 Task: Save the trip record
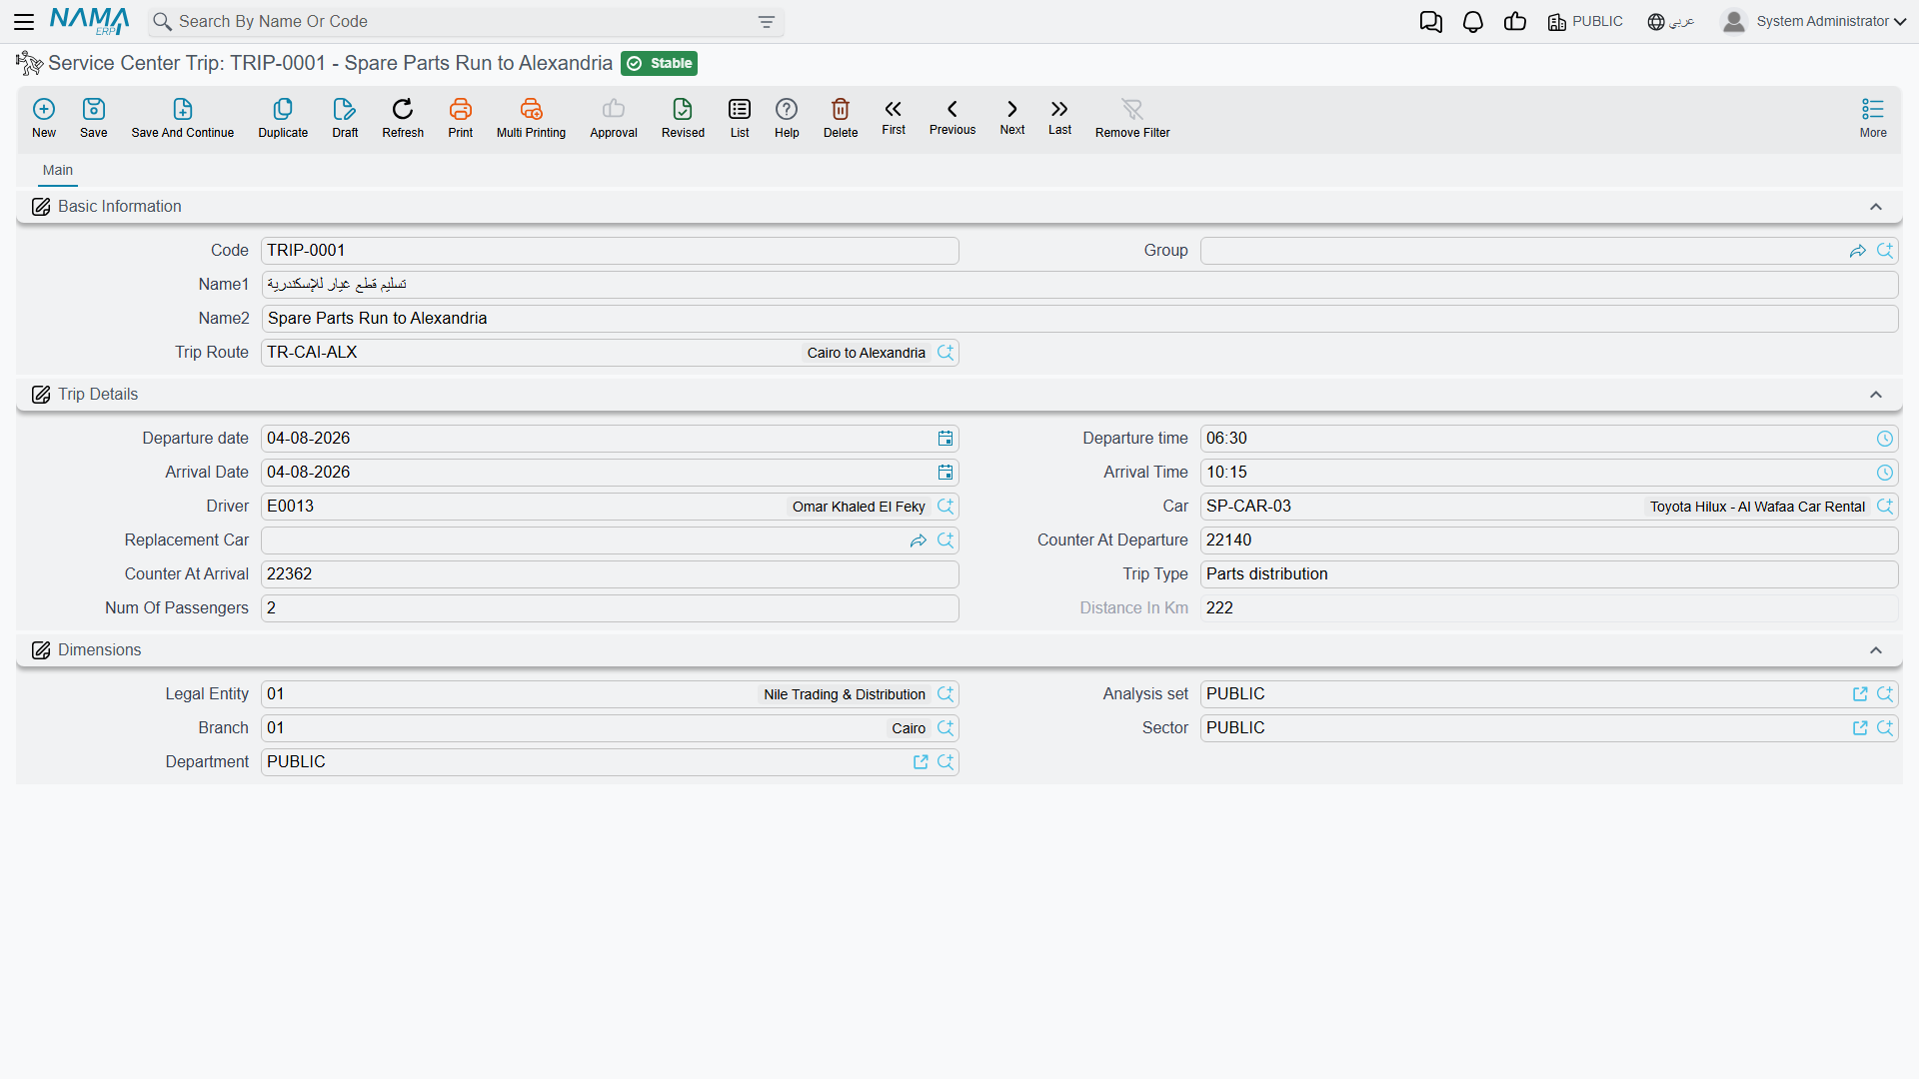(x=94, y=117)
